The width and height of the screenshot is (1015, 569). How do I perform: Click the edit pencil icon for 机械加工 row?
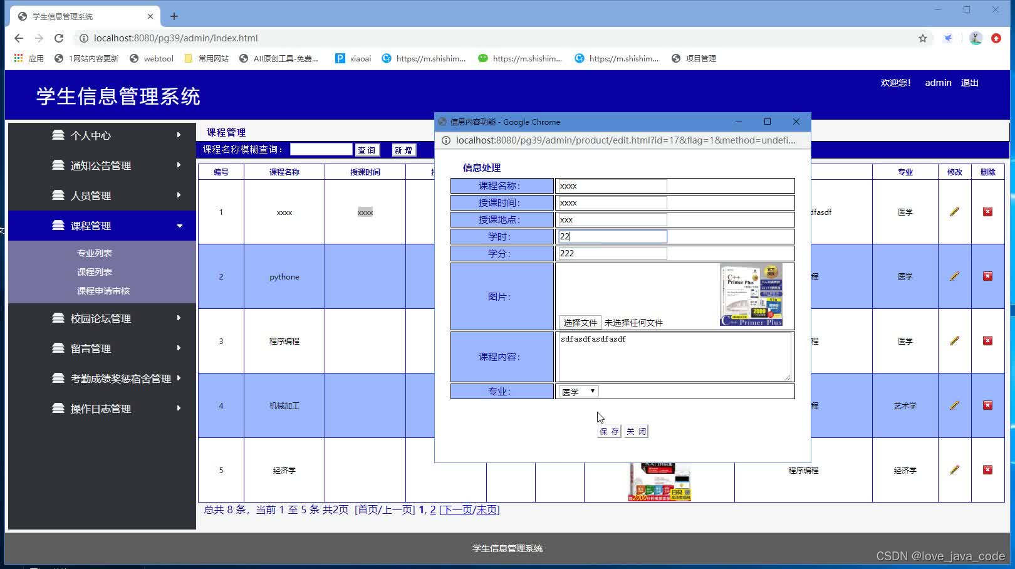[954, 405]
